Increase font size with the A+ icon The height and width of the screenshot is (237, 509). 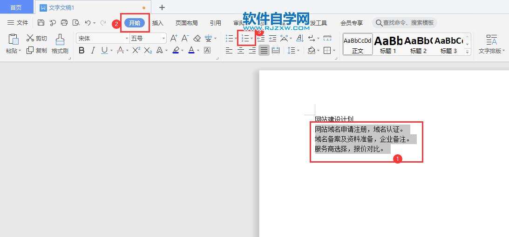174,38
